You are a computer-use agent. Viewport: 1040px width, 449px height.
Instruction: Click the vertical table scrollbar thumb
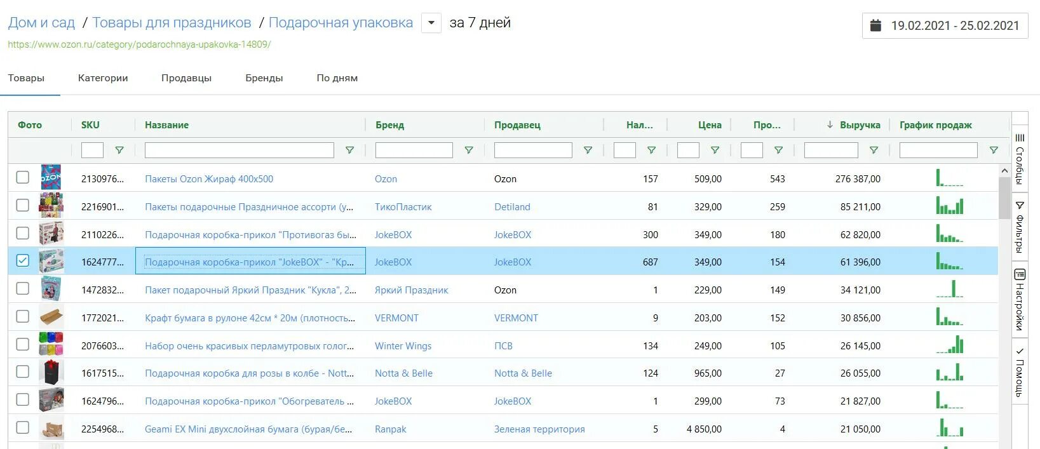tap(1004, 198)
